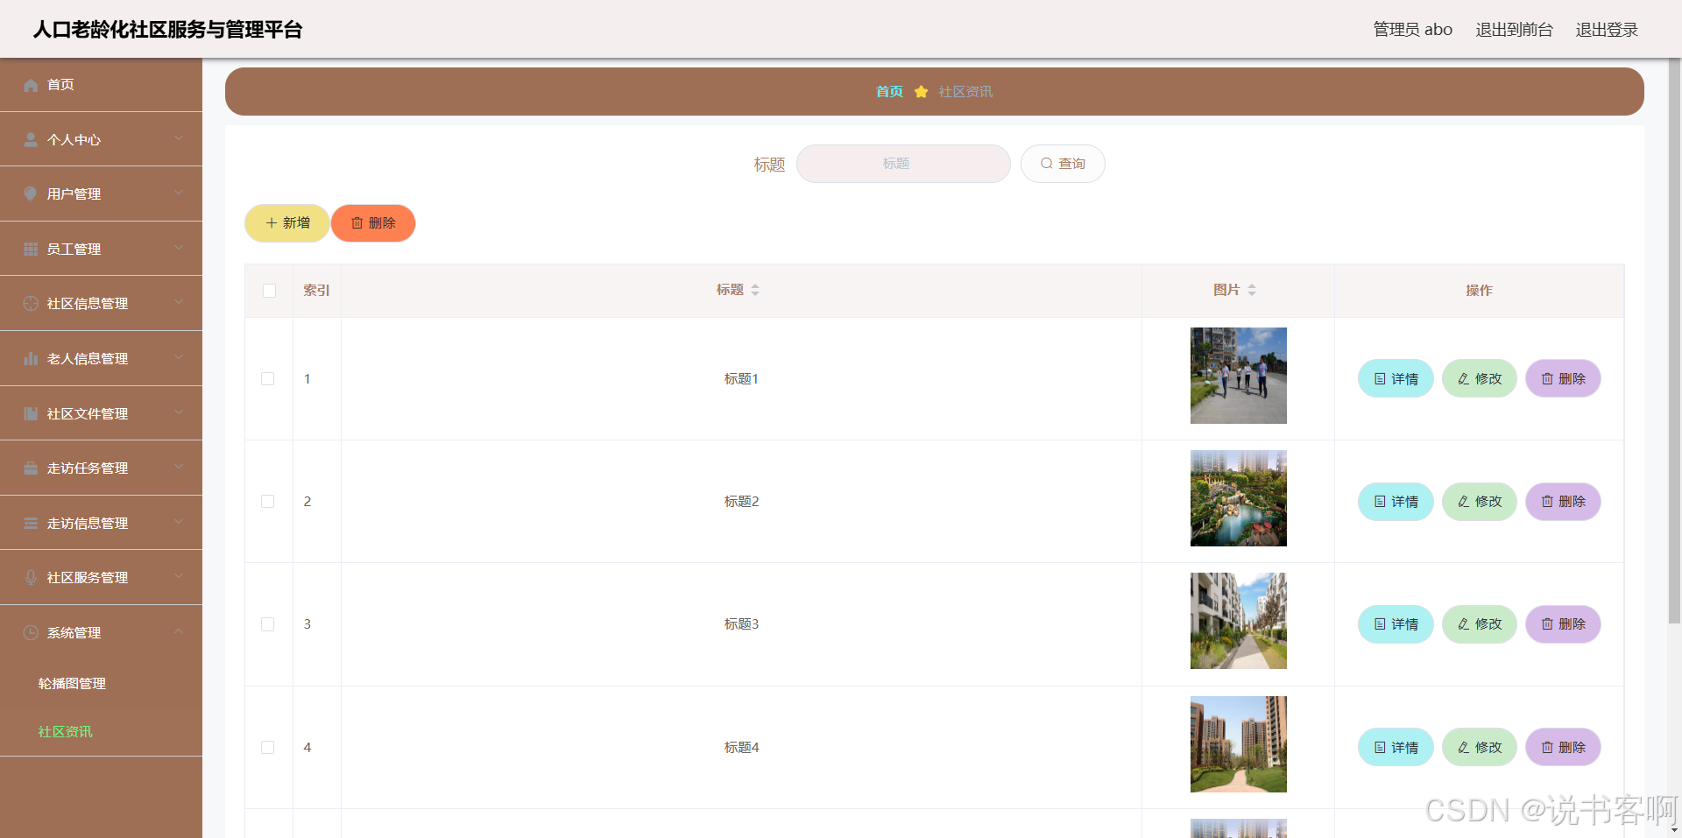Click 退出登录 to log out

(1607, 30)
